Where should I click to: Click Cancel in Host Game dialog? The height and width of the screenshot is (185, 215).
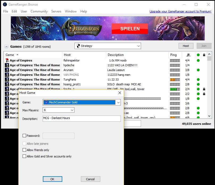click(x=90, y=179)
